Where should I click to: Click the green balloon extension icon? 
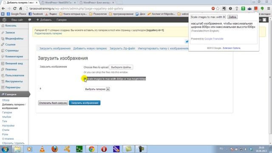262,8
